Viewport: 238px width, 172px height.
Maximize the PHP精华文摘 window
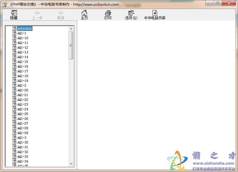point(218,3)
